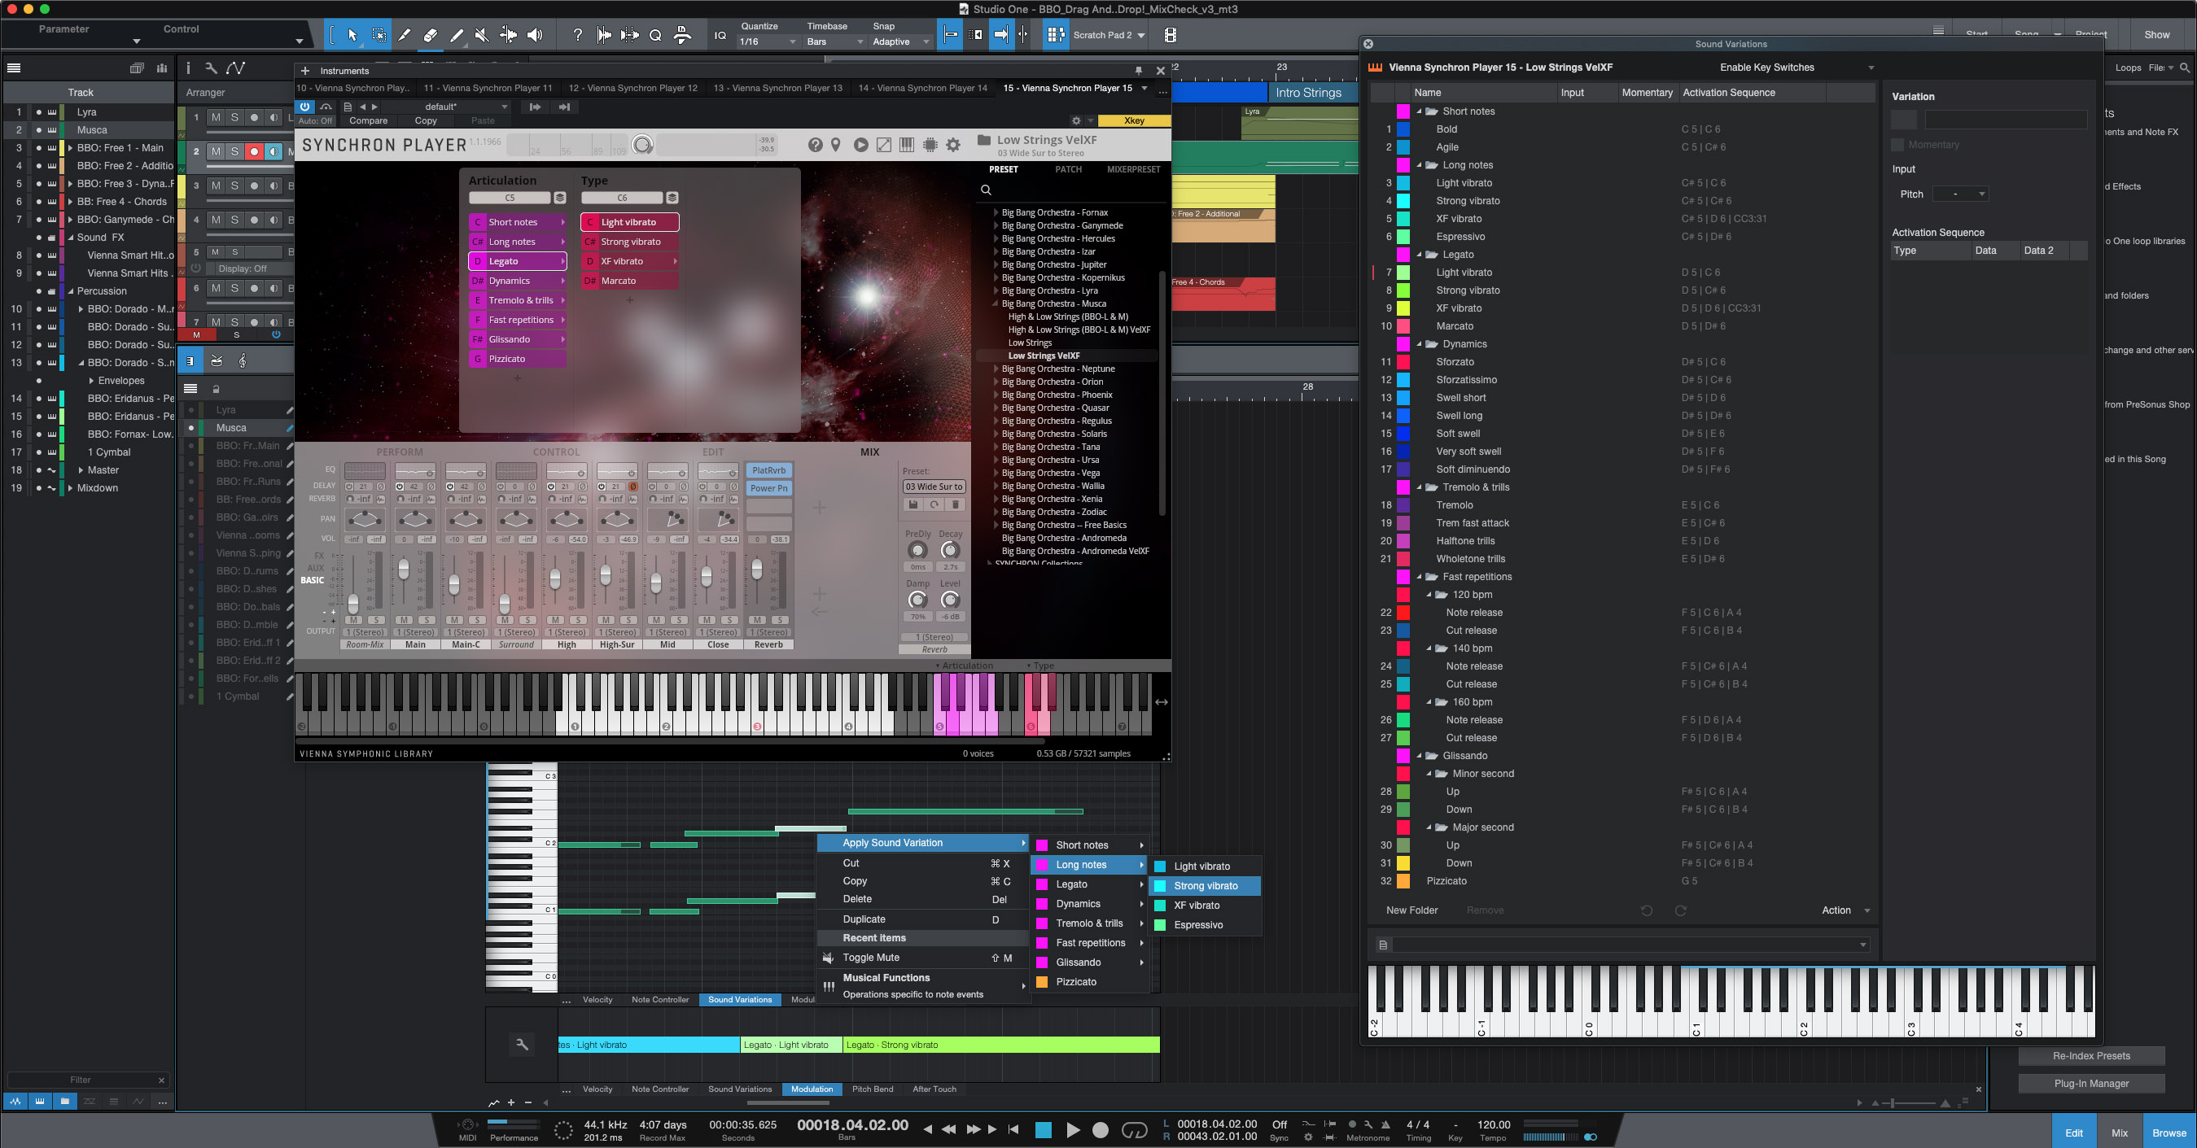2197x1148 pixels.
Task: Open Synchron Player settings gear icon
Action: (953, 145)
